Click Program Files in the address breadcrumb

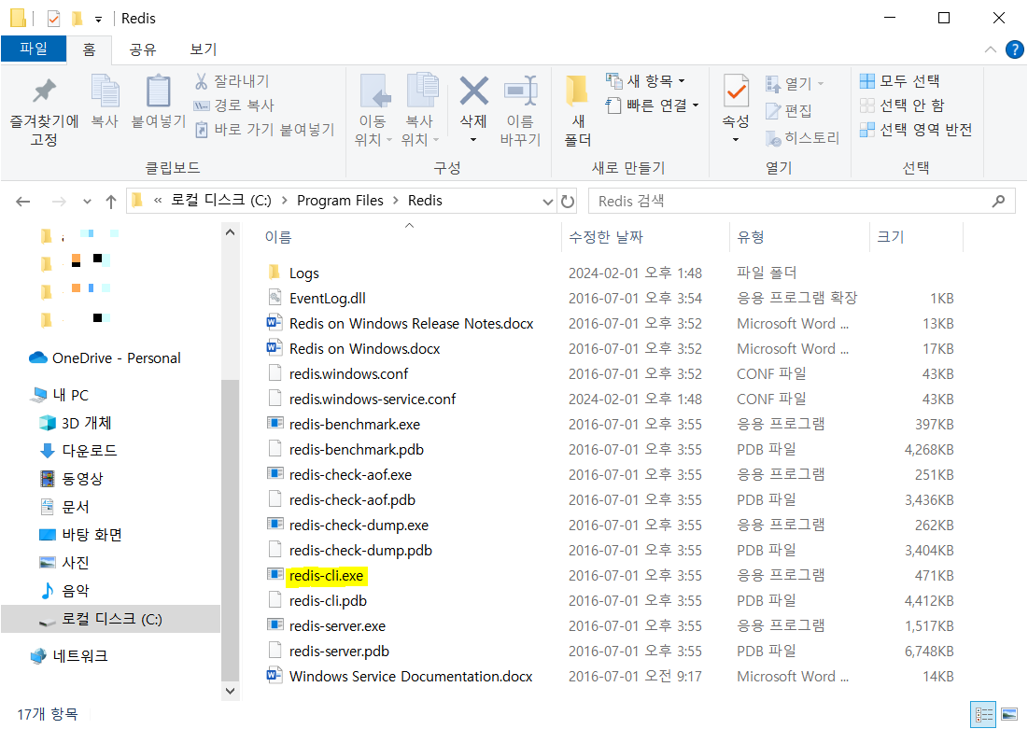pyautogui.click(x=340, y=201)
